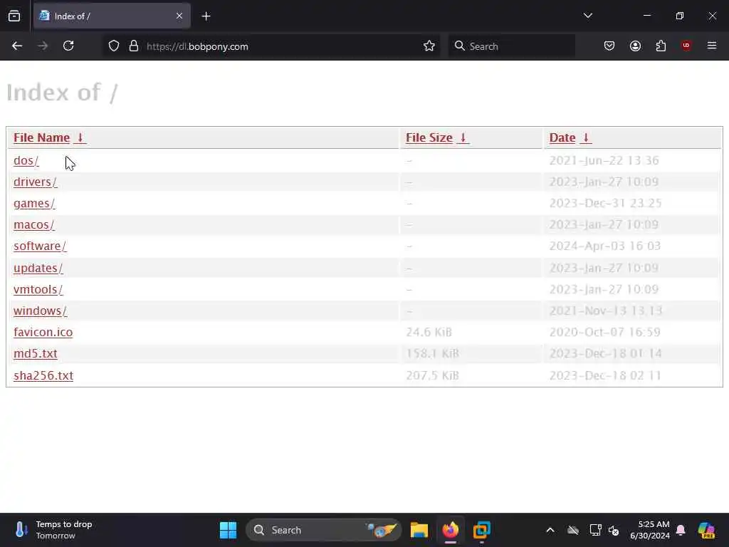Open the macos/ directory
This screenshot has height=547, width=729.
(34, 224)
